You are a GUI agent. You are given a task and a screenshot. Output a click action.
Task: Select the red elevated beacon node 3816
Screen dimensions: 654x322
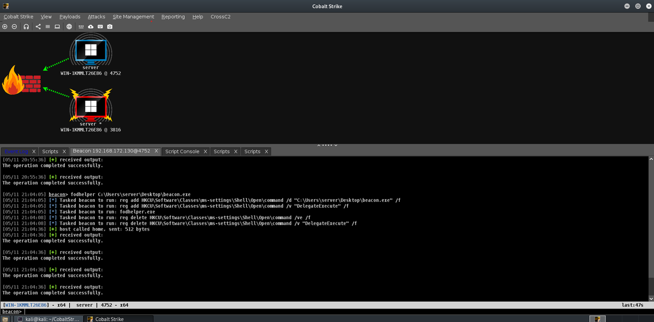[90, 106]
